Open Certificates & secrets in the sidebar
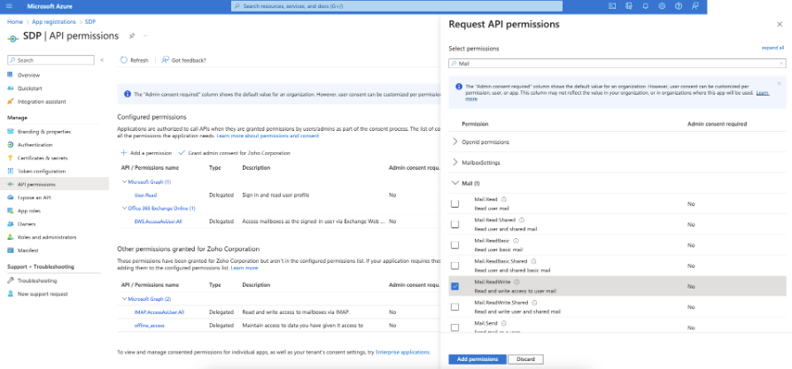The image size is (792, 369). (41, 158)
